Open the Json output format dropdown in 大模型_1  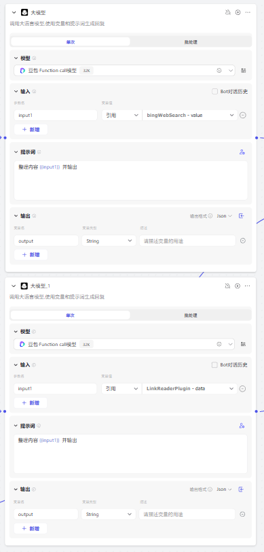224,489
